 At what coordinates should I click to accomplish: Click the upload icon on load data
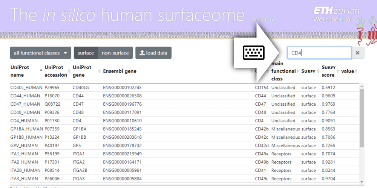142,53
